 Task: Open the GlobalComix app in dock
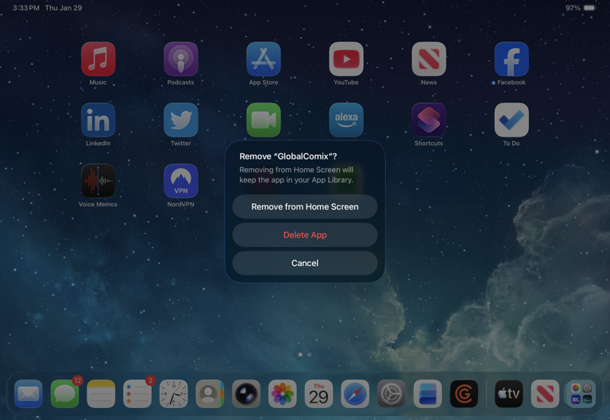tap(464, 394)
